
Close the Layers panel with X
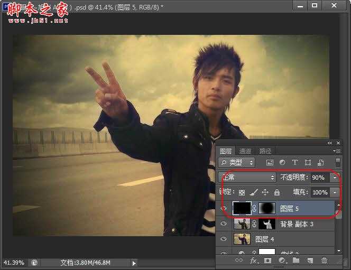pyautogui.click(x=338, y=143)
